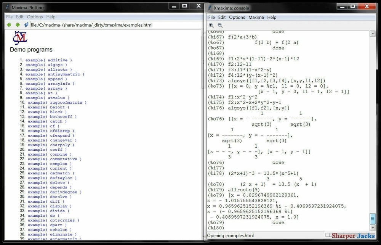Run the example( dotscrules ) demo link
Screen dimensions: 381x245
(x=53, y=220)
